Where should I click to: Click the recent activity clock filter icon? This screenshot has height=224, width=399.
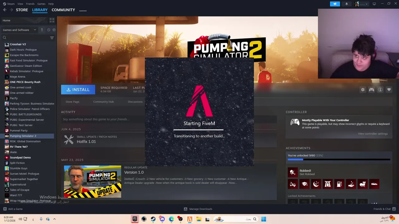(x=49, y=30)
